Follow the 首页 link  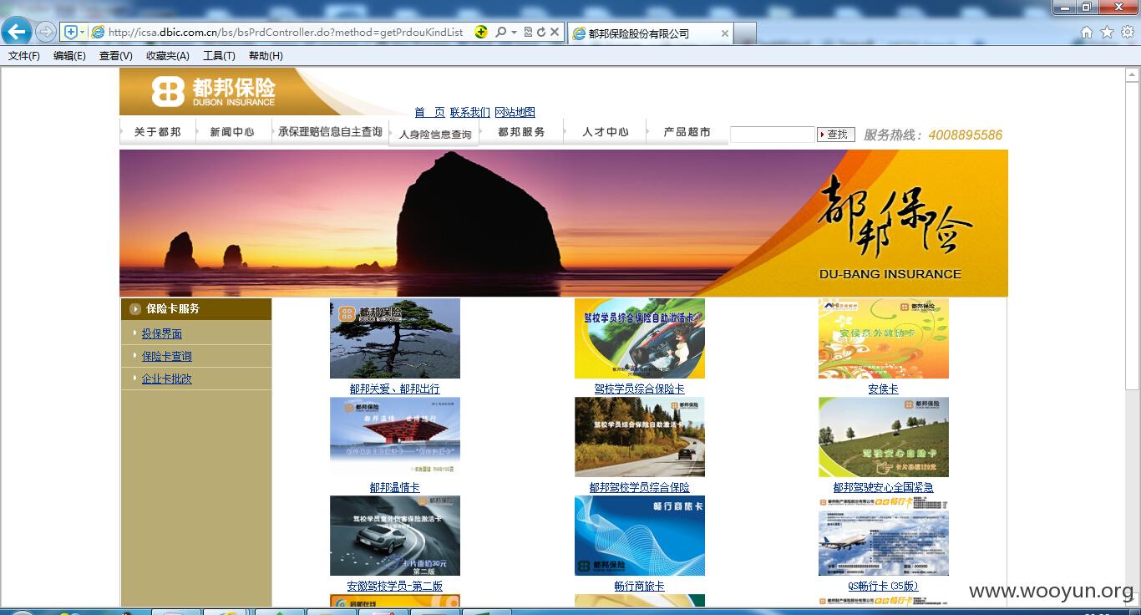click(429, 112)
